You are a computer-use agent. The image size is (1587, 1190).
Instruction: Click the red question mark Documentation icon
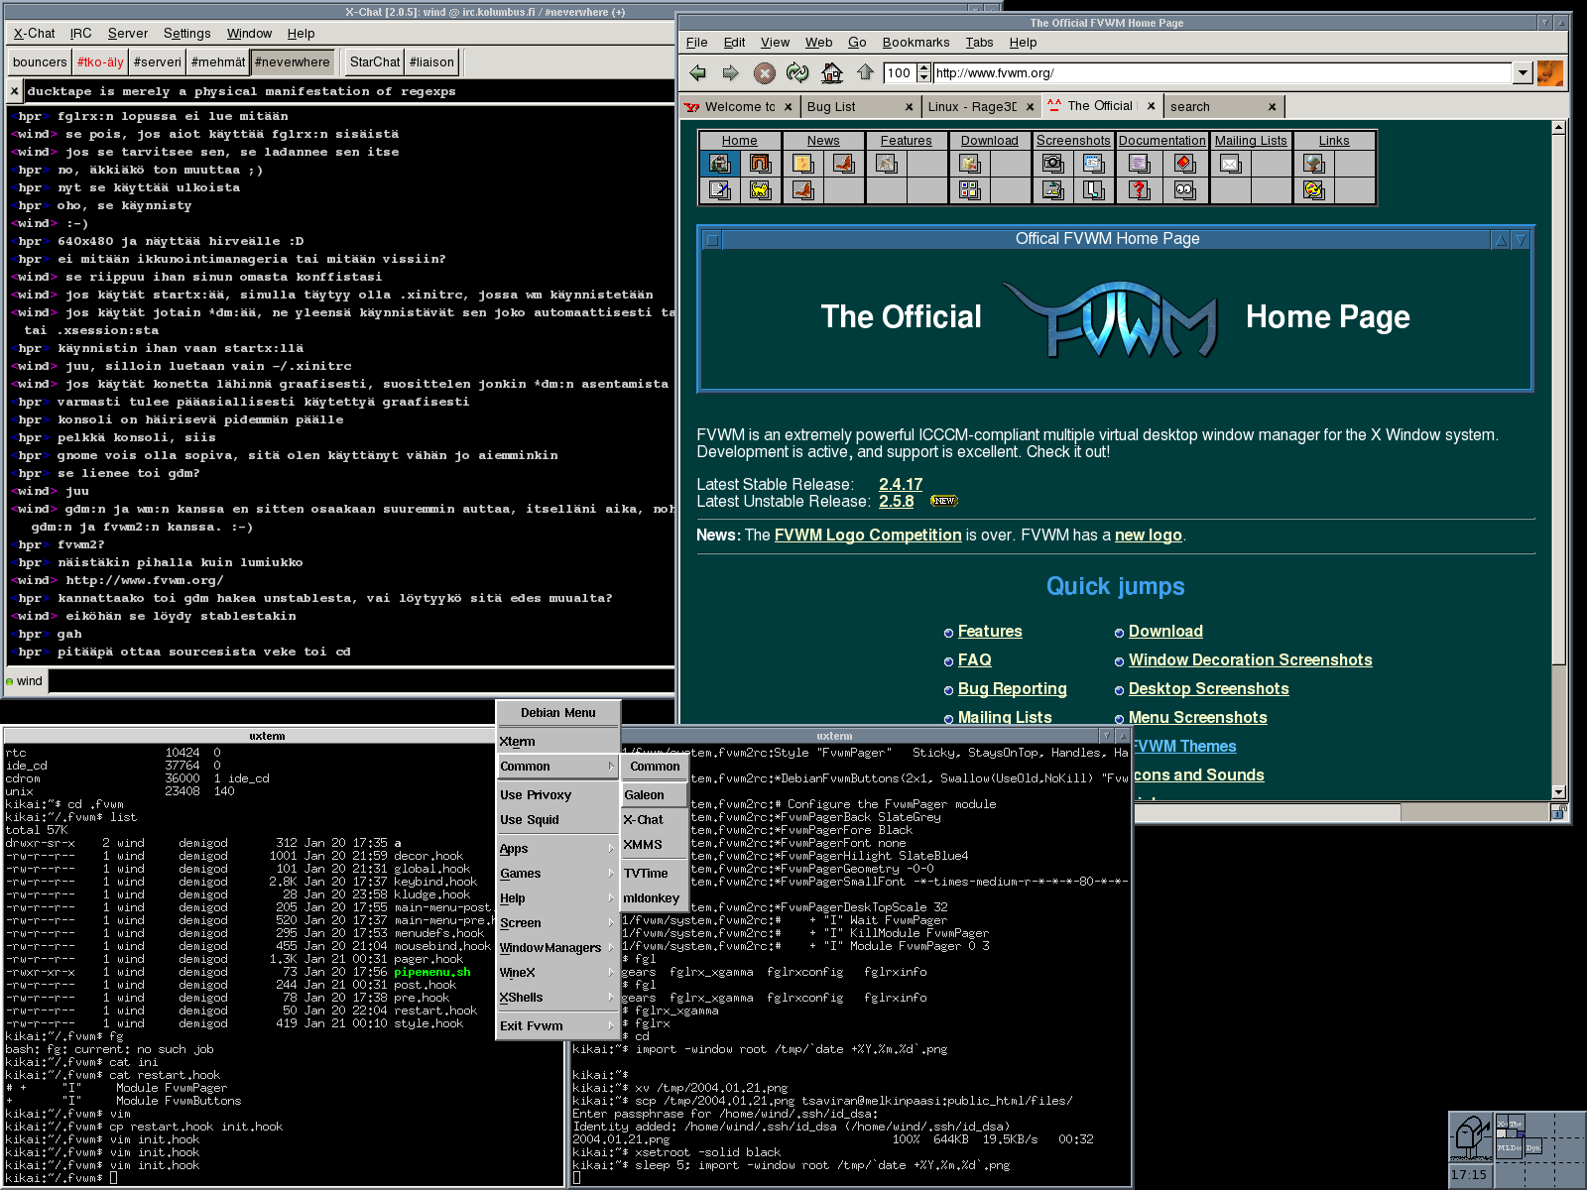point(1140,189)
